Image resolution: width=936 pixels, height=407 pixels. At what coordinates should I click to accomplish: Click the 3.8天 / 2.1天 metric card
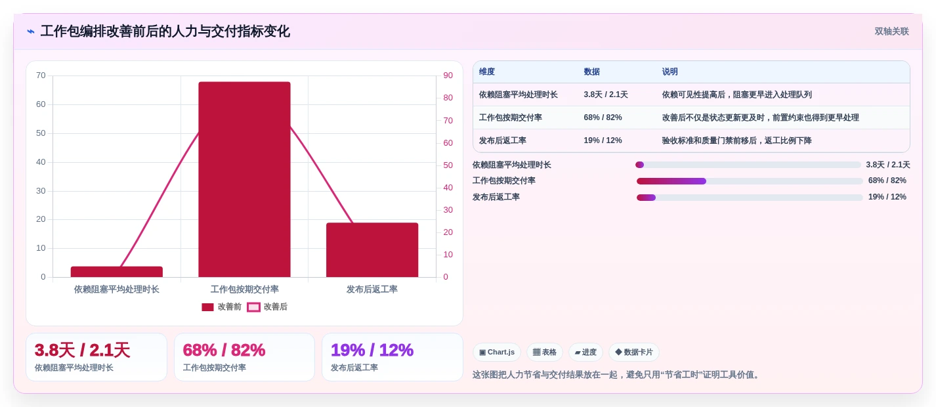point(96,357)
